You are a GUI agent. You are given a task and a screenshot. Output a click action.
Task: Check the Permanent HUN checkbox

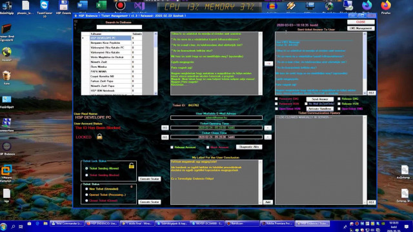click(x=276, y=104)
